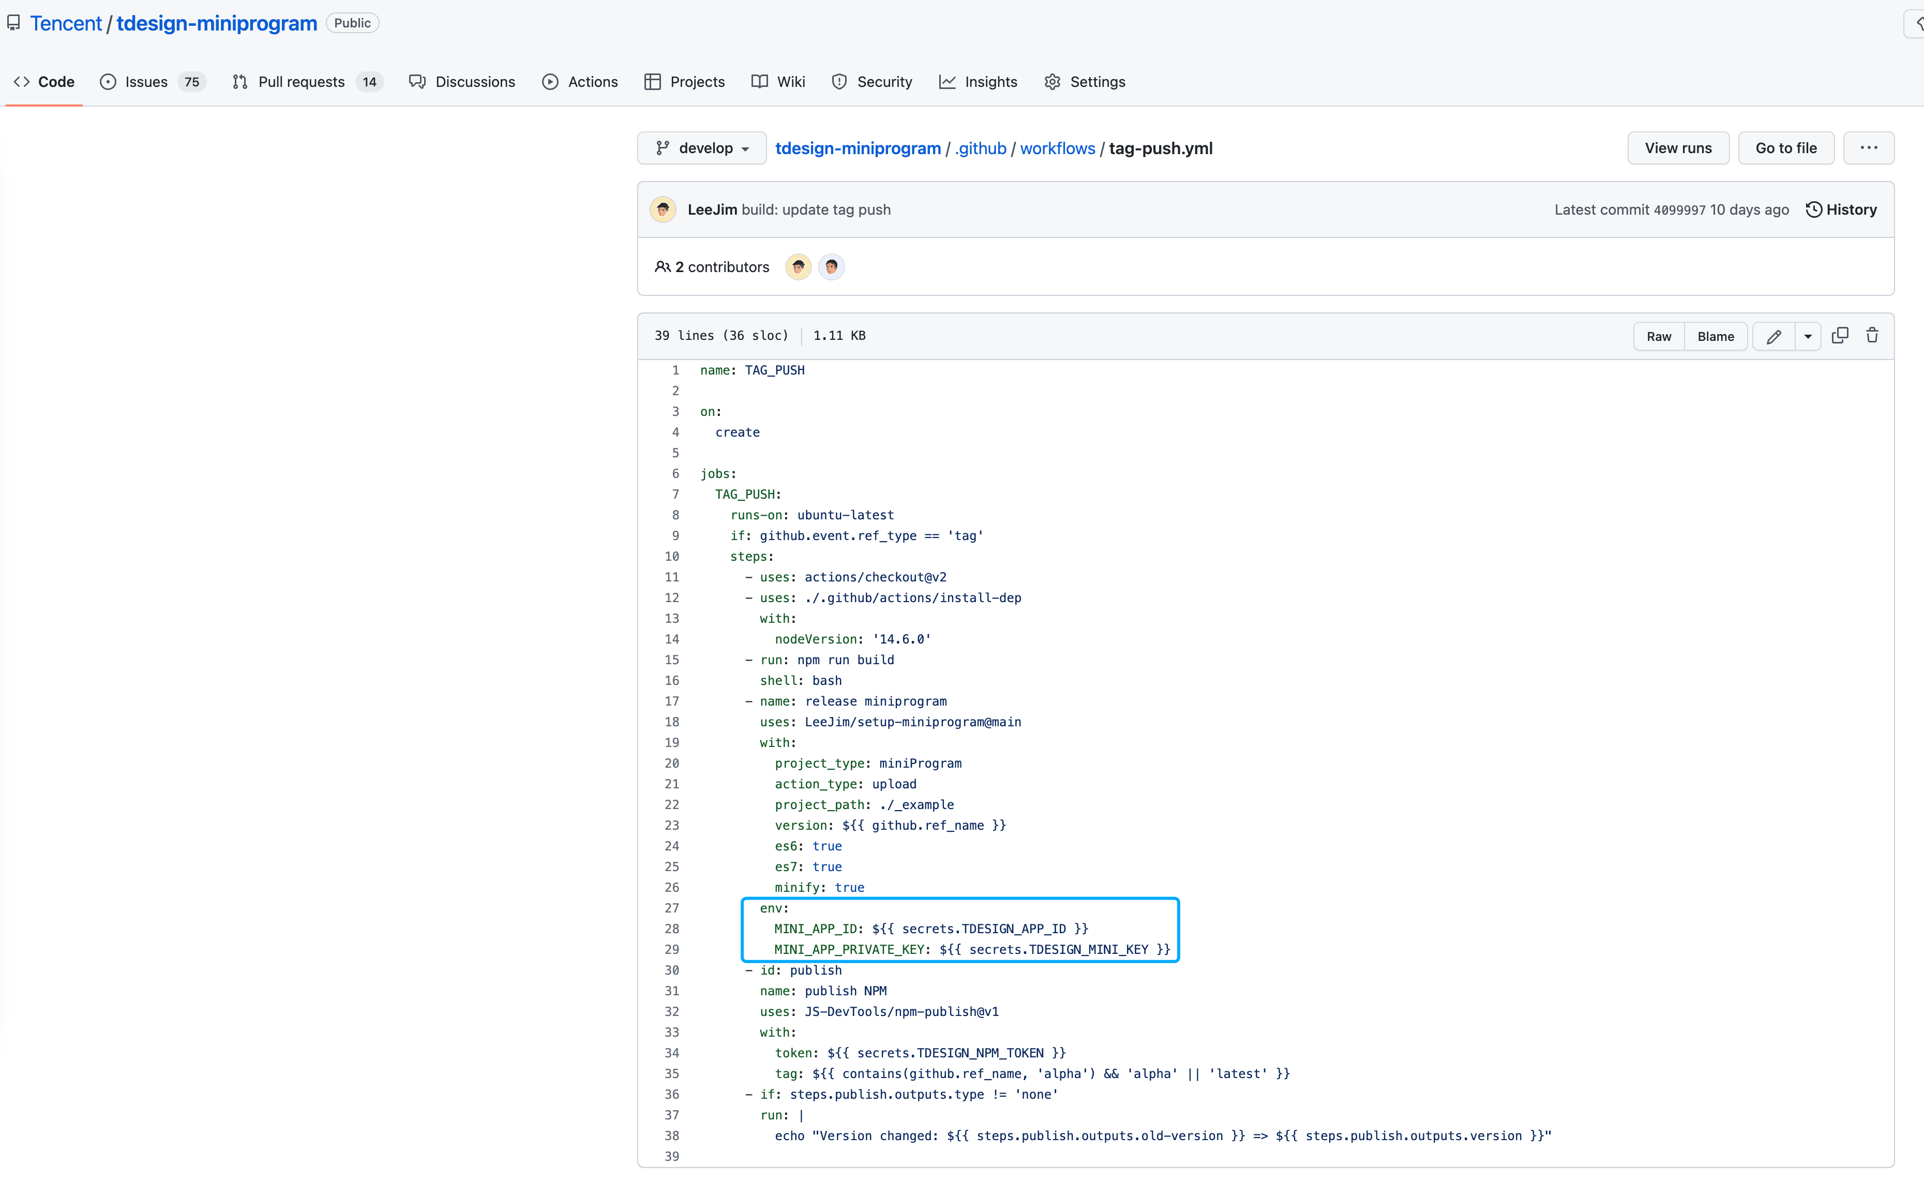Viewport: 1924px width, 1196px height.
Task: Delete the file with trash icon
Action: click(1872, 335)
